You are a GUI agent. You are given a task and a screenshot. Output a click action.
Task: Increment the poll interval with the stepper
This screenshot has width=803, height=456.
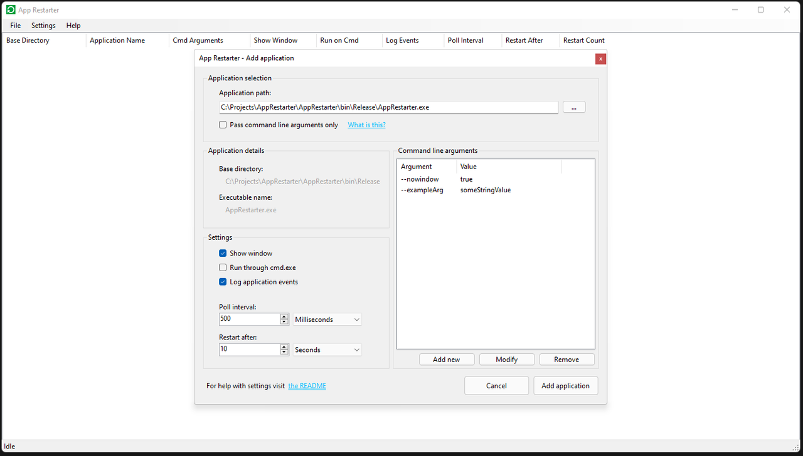pos(284,316)
